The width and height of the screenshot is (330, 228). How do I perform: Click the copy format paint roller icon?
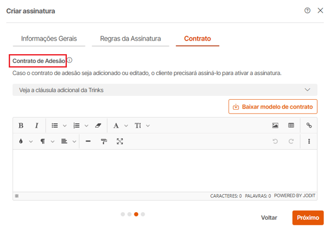click(104, 141)
